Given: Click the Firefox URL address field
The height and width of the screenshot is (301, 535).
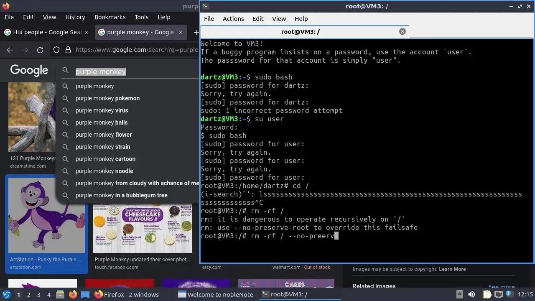Looking at the screenshot, I should coord(137,50).
